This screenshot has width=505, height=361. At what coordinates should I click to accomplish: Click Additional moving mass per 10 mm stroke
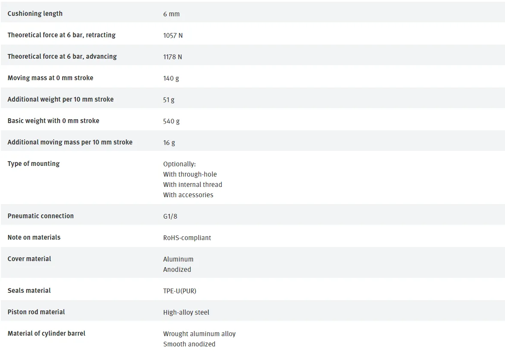(x=70, y=142)
